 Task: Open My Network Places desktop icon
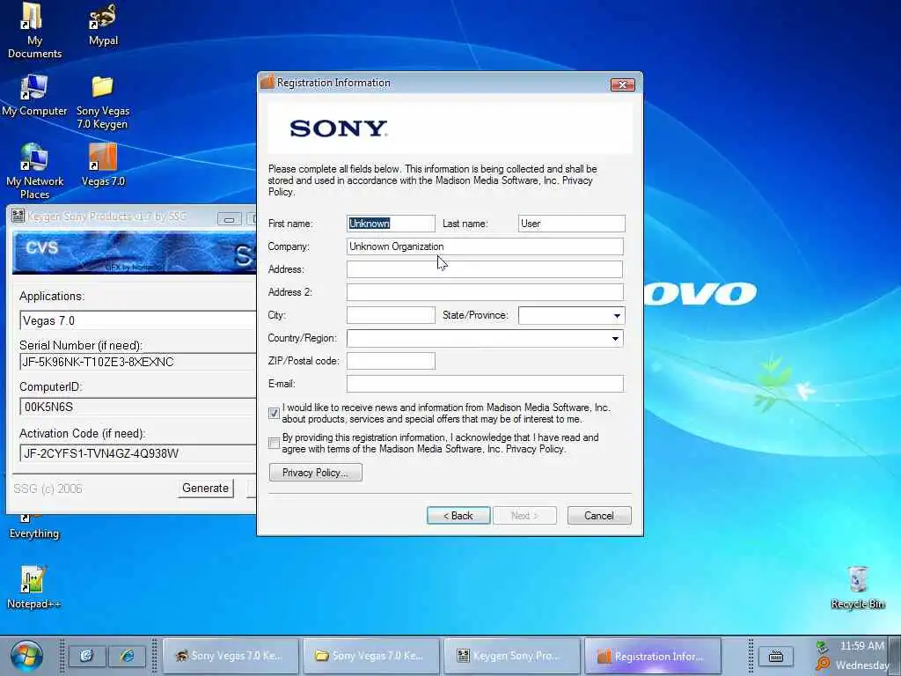(x=34, y=171)
